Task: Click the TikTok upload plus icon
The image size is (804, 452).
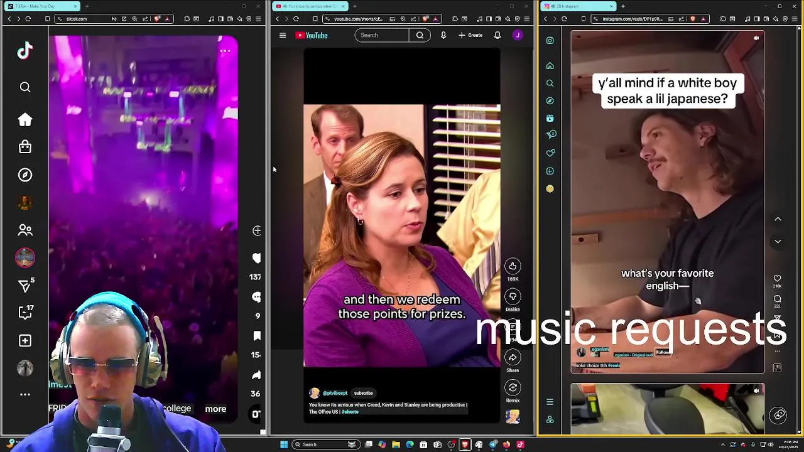Action: pos(25,340)
